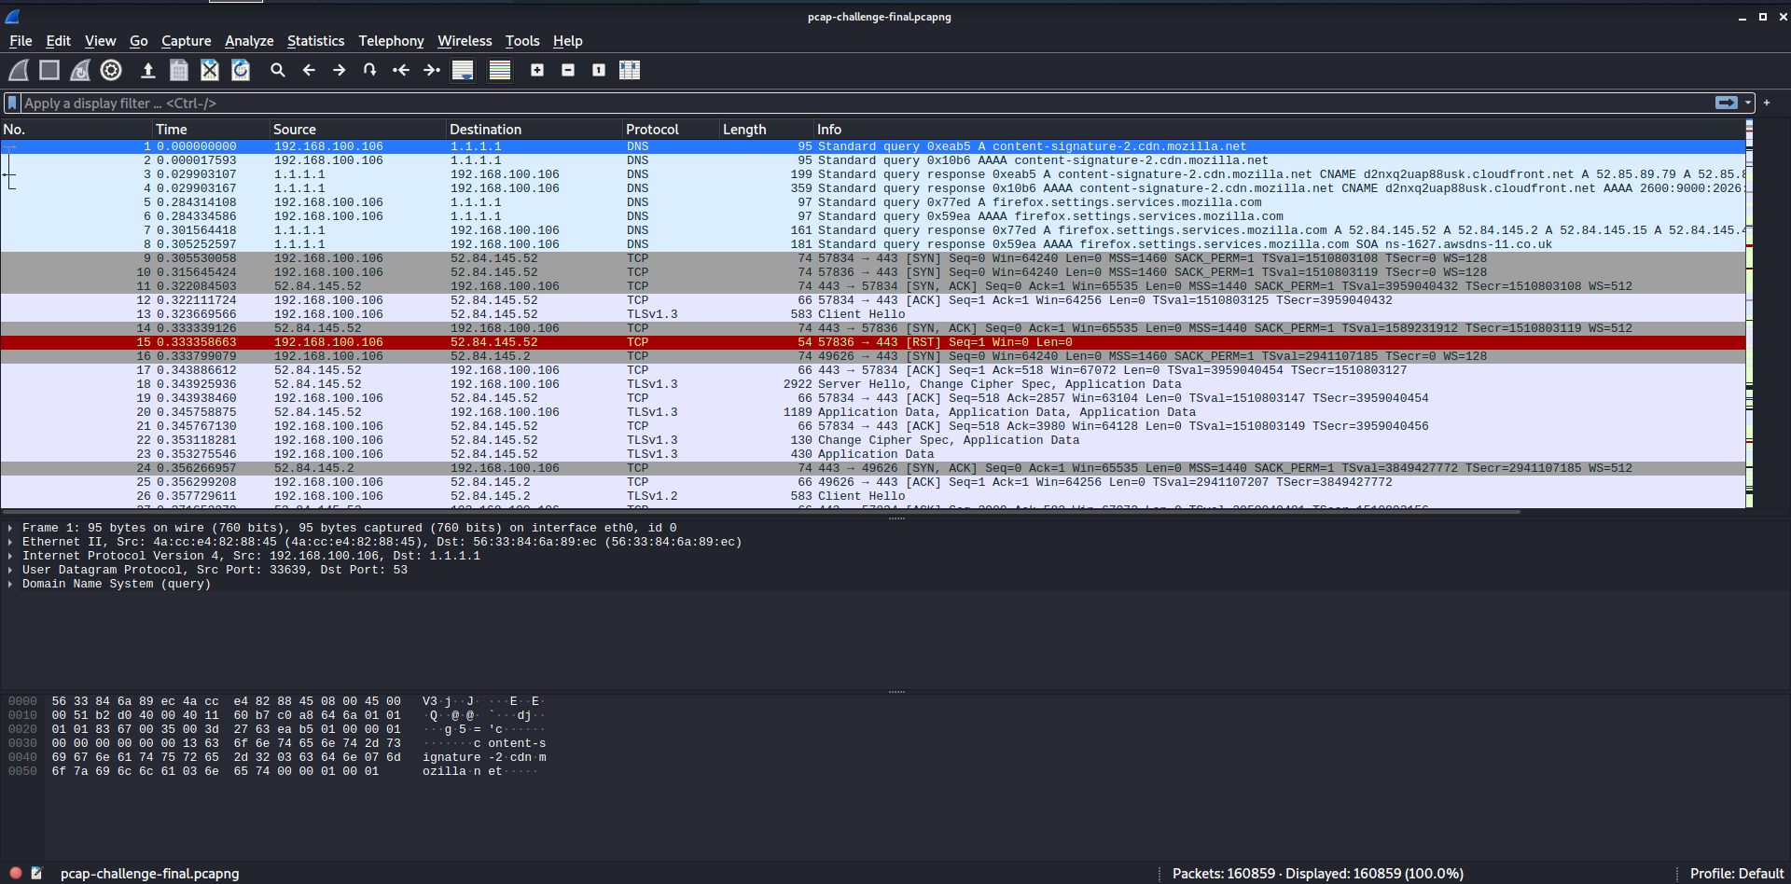This screenshot has width=1791, height=884.
Task: Jump to the last packet
Action: tap(432, 70)
